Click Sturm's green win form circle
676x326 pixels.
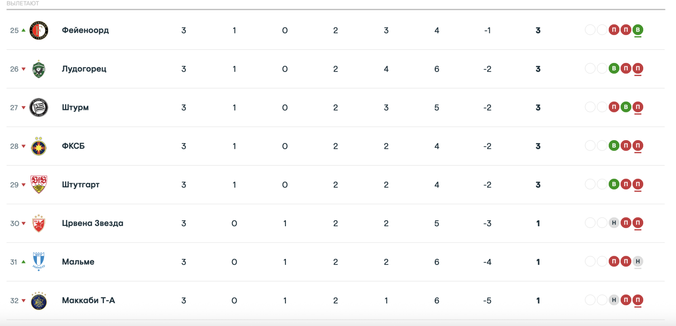point(626,107)
